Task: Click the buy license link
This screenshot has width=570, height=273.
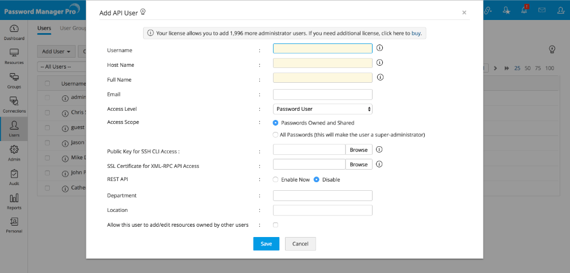Action: [x=417, y=33]
